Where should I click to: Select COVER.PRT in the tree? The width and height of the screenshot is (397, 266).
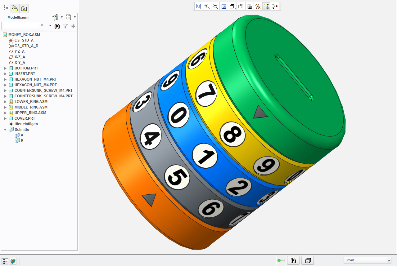(25, 118)
